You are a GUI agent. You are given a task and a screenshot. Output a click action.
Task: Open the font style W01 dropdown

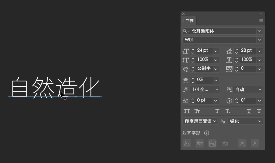[x=260, y=40]
